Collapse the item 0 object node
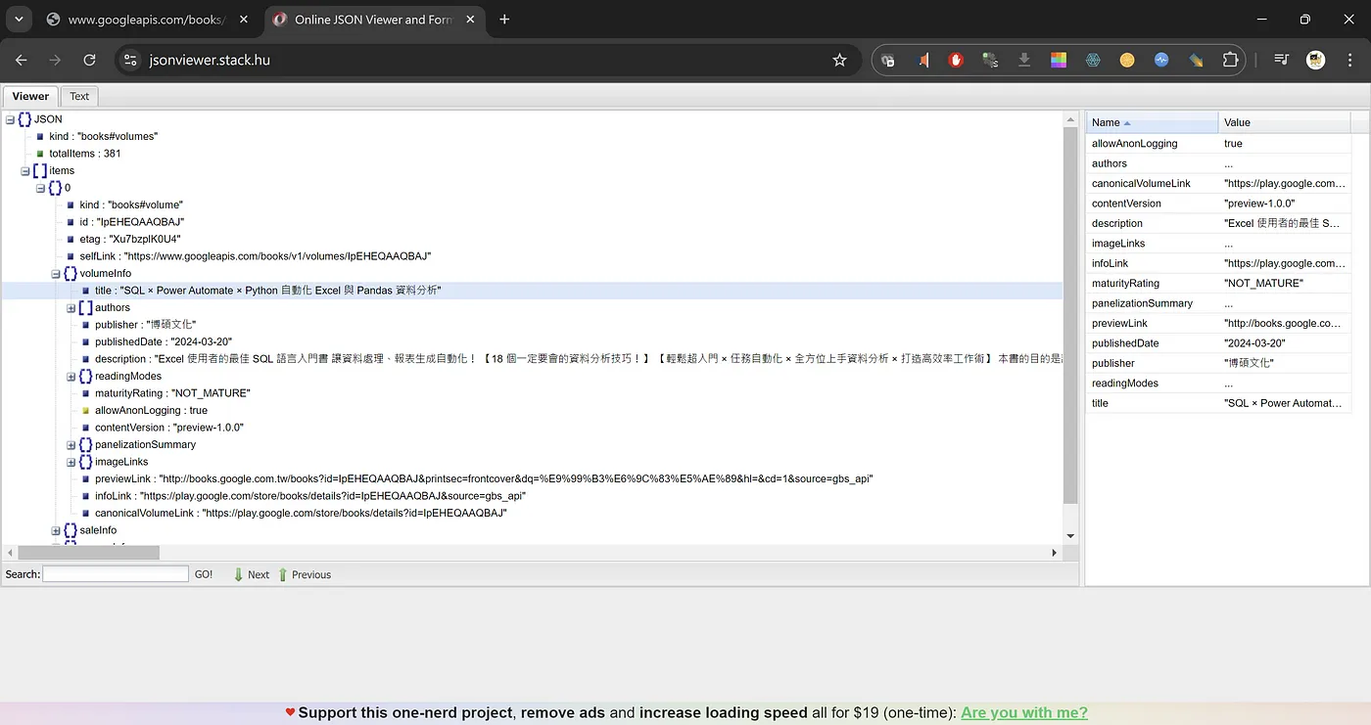1371x725 pixels. (x=40, y=188)
